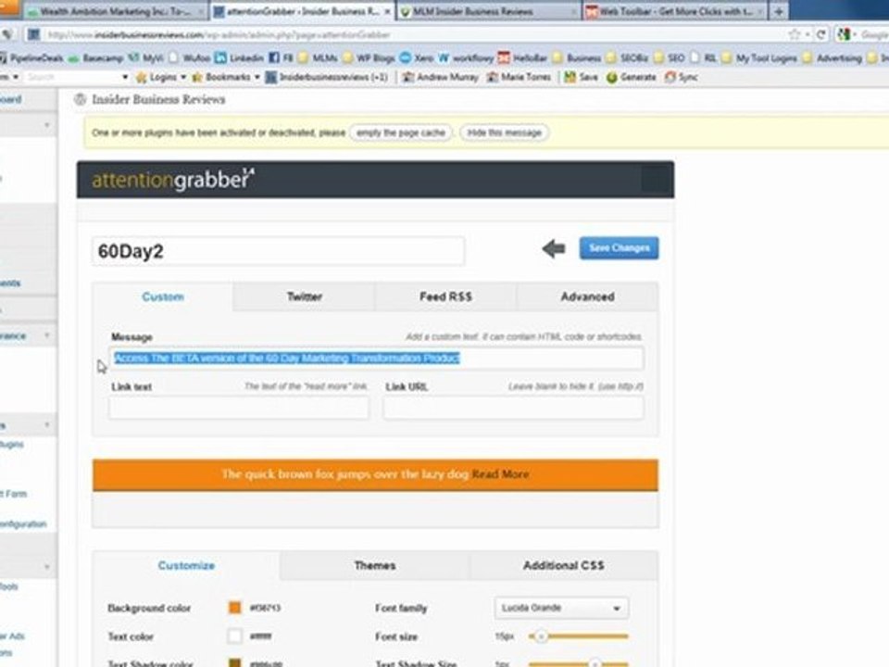
Task: Open the workflowy bookmark
Action: [x=466, y=57]
